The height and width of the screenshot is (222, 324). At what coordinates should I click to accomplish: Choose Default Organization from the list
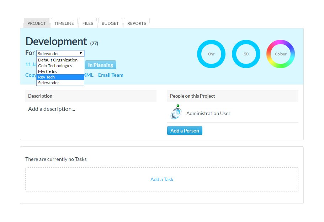[x=58, y=60]
